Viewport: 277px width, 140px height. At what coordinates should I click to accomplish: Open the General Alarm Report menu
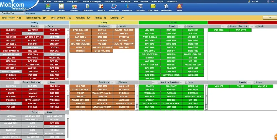pyautogui.click(x=92, y=1)
